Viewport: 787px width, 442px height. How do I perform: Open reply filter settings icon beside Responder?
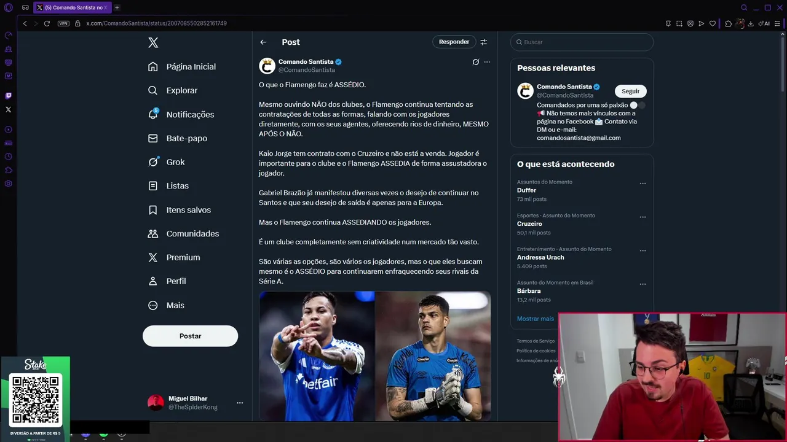click(484, 42)
